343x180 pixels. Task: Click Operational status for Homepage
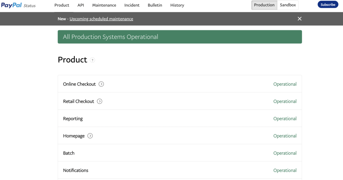(x=285, y=136)
